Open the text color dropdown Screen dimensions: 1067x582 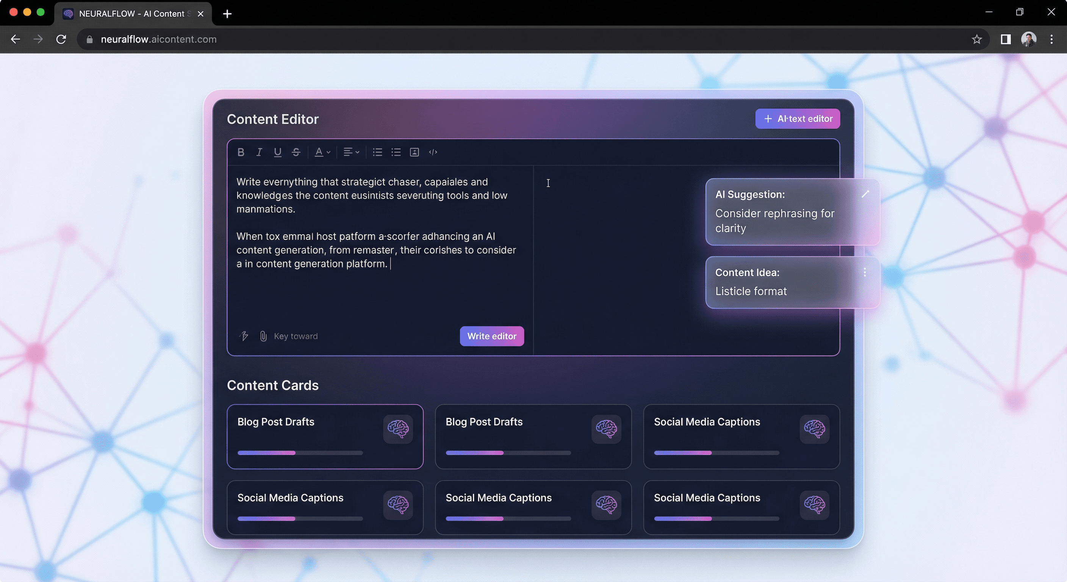pos(322,152)
